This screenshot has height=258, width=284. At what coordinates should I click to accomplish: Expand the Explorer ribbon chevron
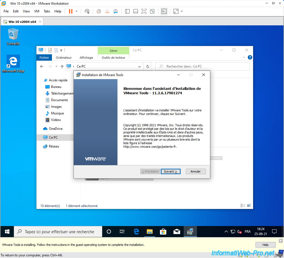point(244,57)
